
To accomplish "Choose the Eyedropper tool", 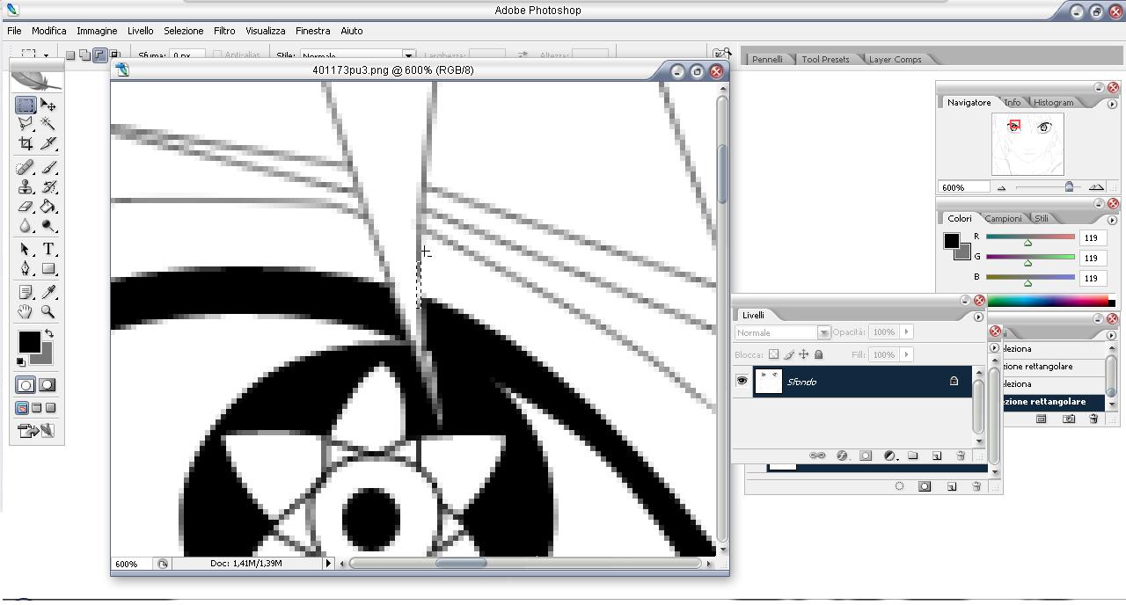I will click(48, 292).
